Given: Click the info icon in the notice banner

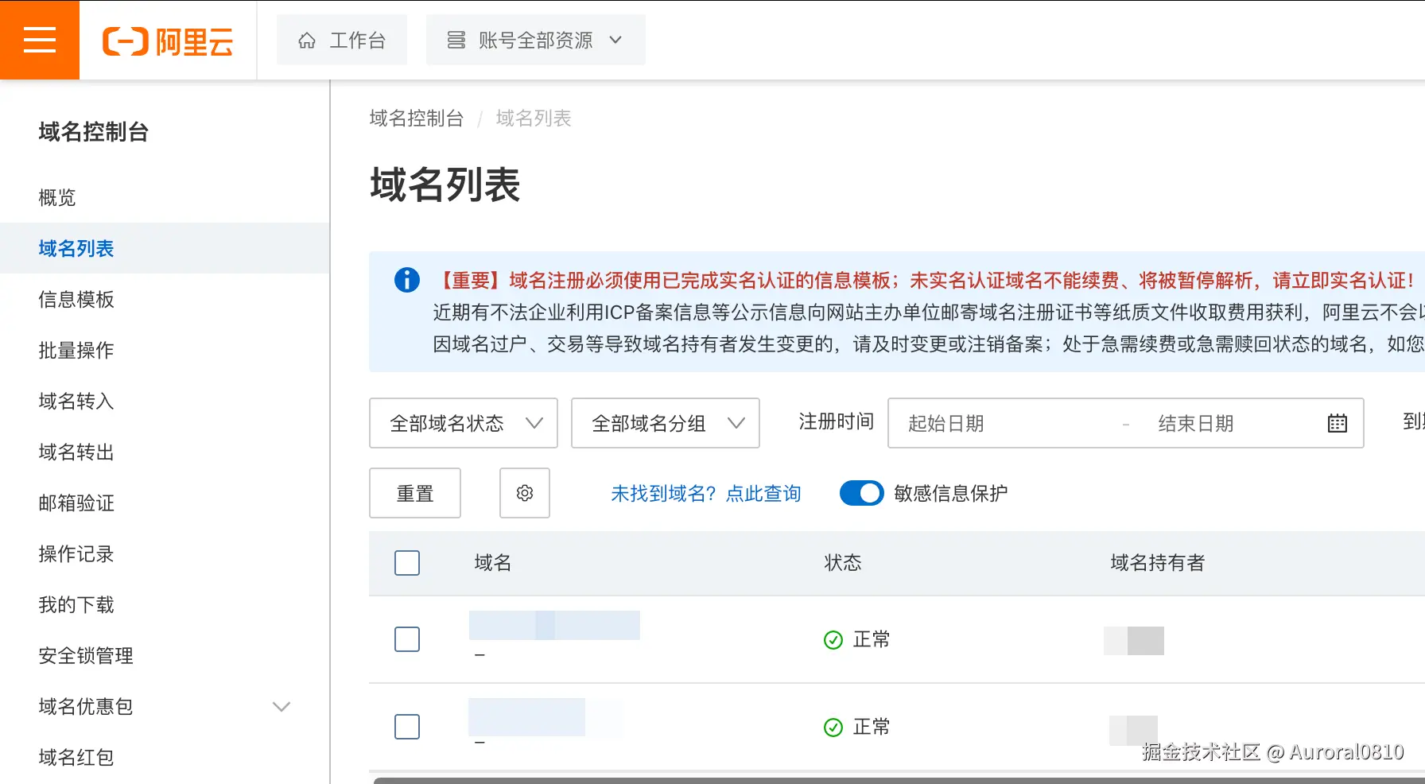Looking at the screenshot, I should 406,280.
